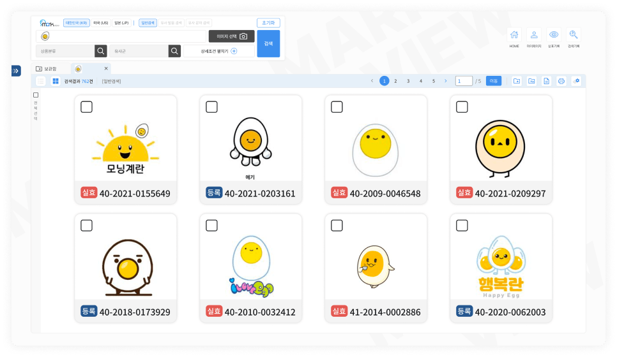Open the HOME icon

[x=514, y=36]
